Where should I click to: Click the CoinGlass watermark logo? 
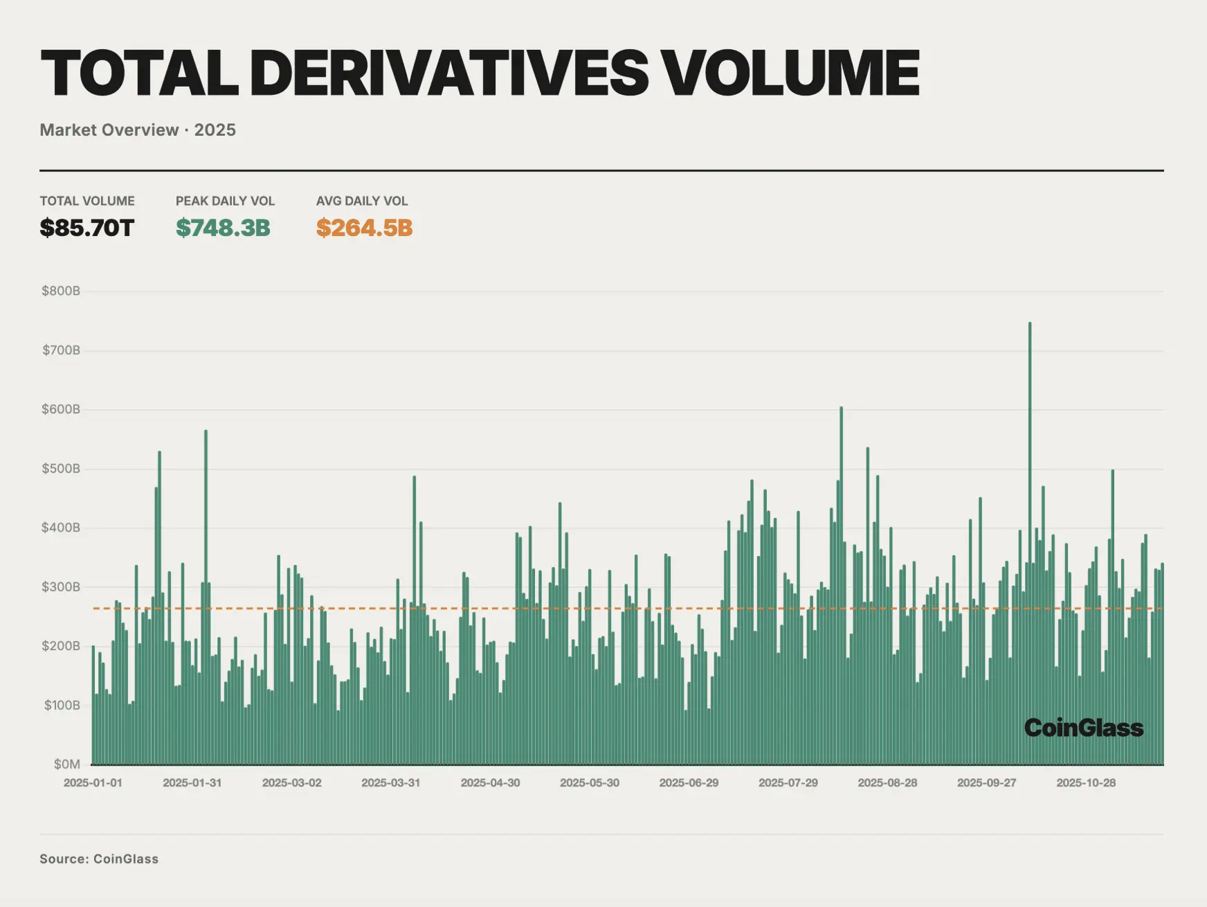[x=1084, y=728]
